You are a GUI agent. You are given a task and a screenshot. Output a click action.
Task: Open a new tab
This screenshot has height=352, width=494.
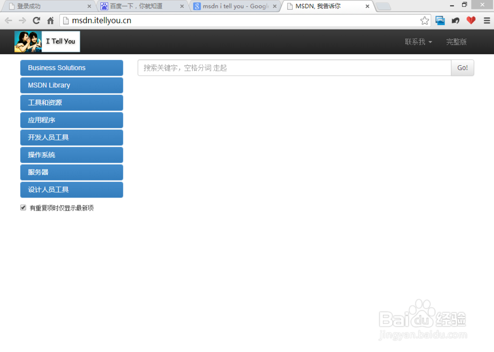click(383, 6)
